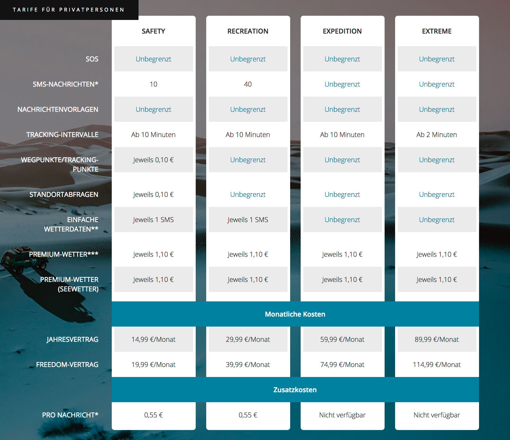This screenshot has height=440, width=510.
Task: Click the SMS-NACHRICHTEN* row label
Action: point(65,84)
